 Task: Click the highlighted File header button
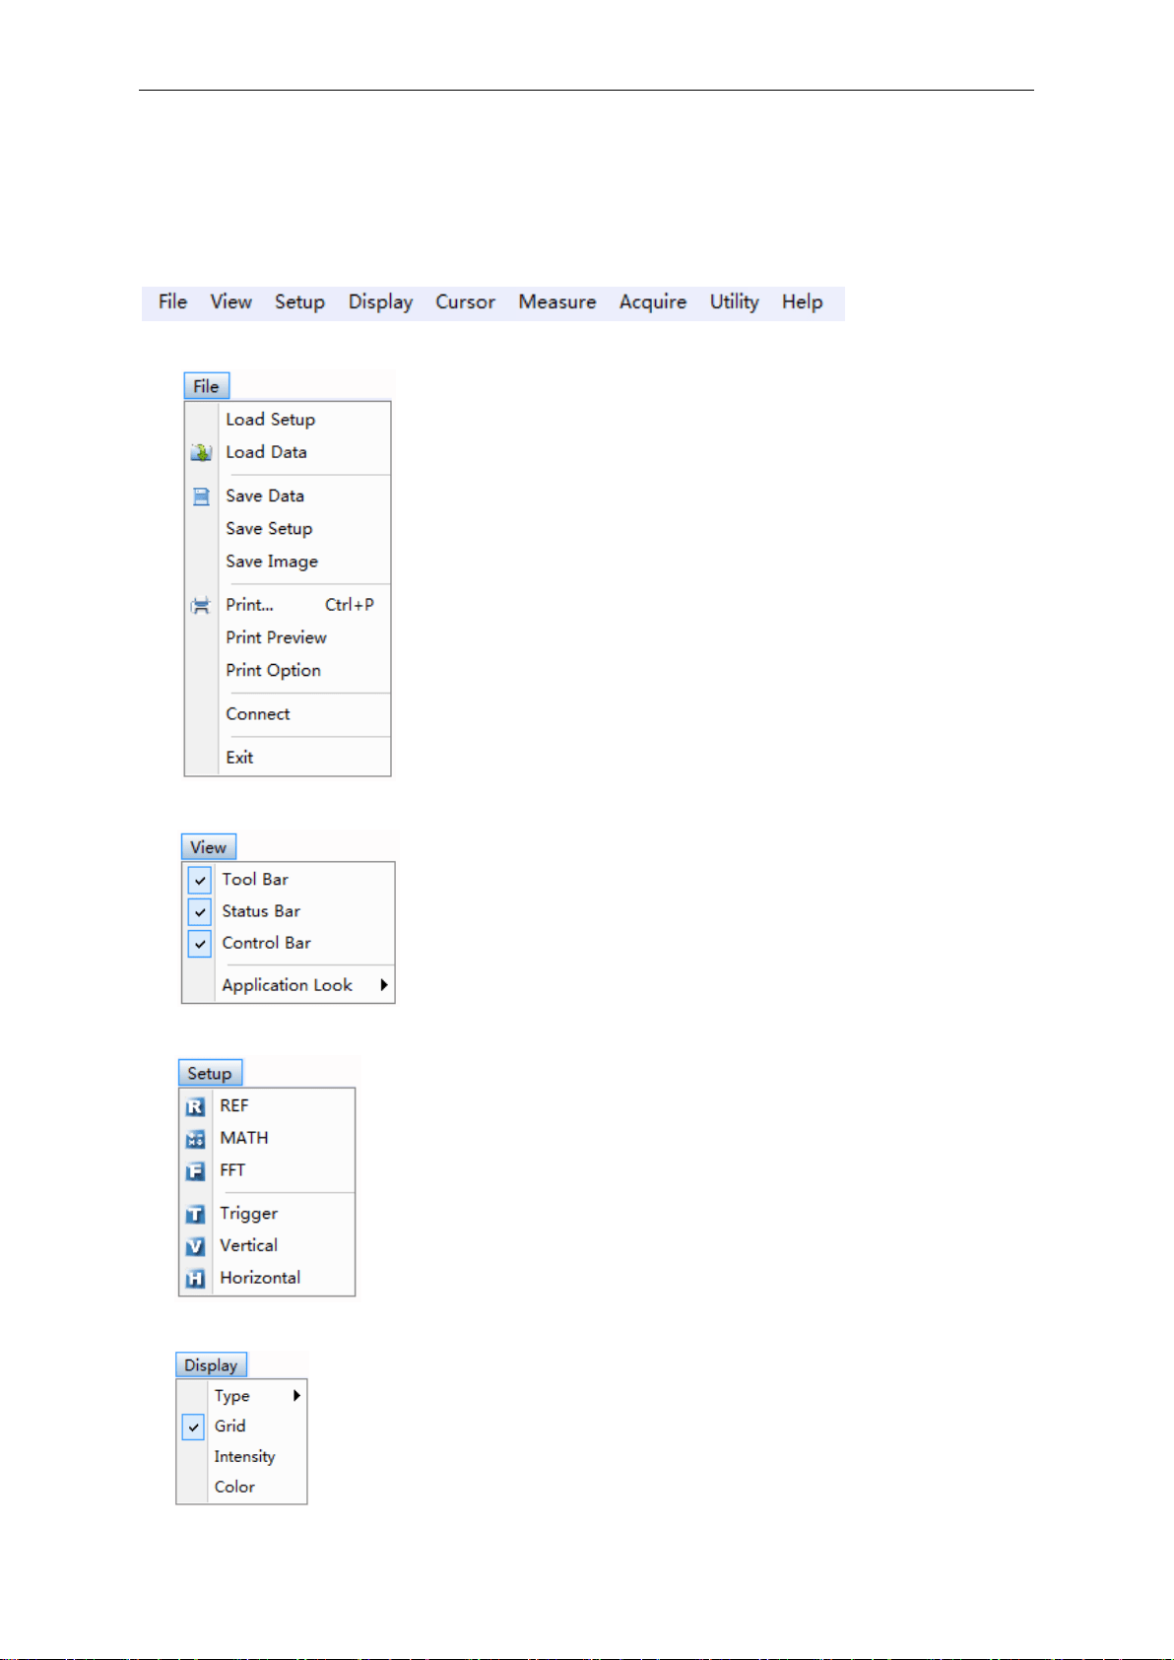(x=207, y=386)
